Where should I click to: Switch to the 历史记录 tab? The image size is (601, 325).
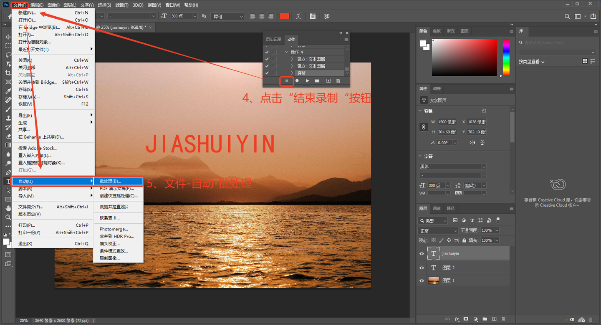274,39
